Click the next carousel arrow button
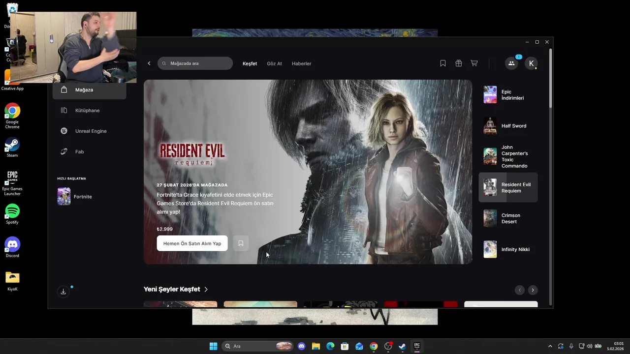This screenshot has width=630, height=354. point(533,290)
